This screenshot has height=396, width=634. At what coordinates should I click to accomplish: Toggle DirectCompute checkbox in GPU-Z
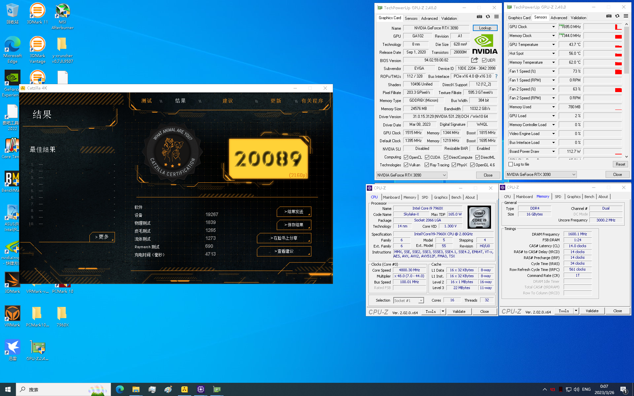[x=446, y=157]
